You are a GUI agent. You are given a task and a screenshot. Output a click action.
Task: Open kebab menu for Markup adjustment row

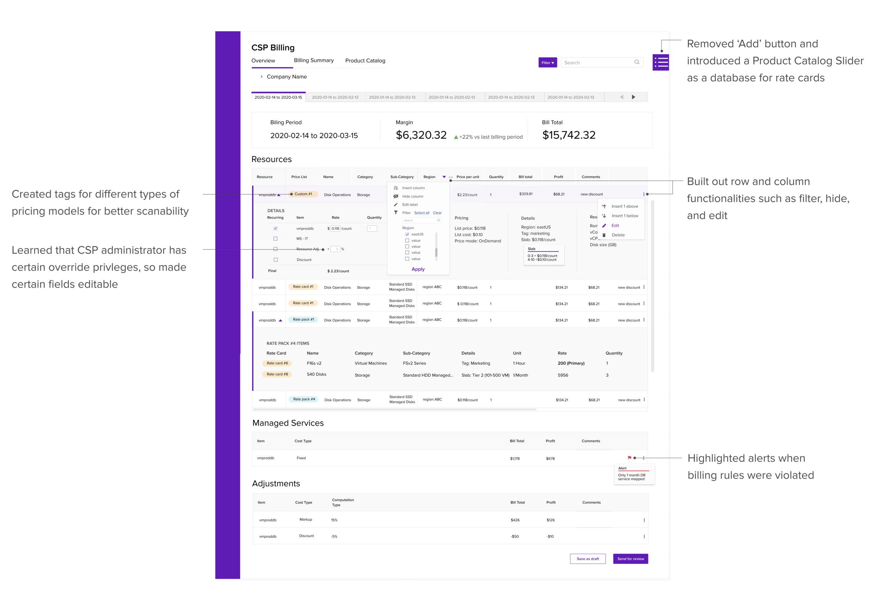[644, 520]
